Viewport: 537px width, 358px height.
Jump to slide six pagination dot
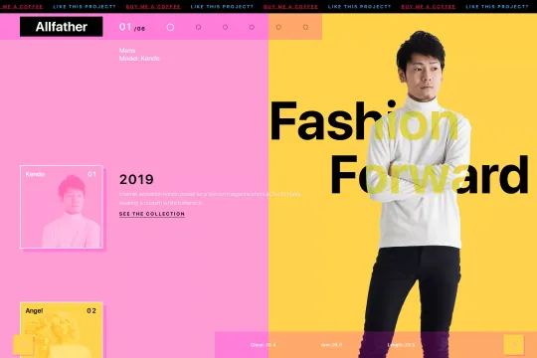pos(305,27)
